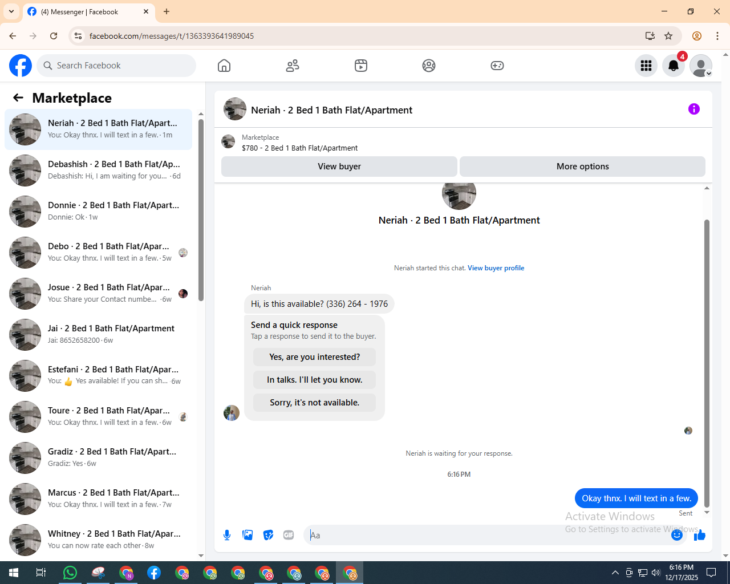
Task: Open the Gaming controller icon
Action: click(x=497, y=66)
